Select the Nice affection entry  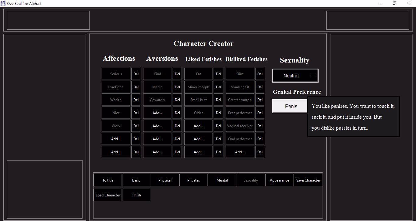pos(116,113)
